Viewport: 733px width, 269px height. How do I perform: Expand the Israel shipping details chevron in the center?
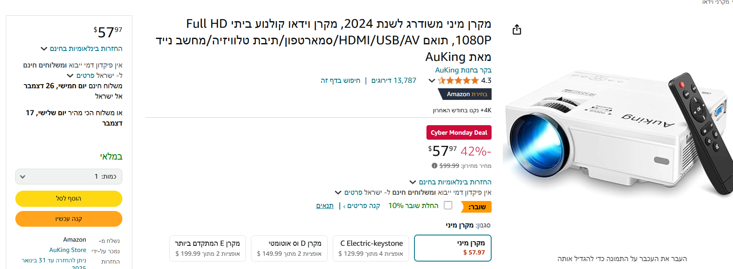(x=338, y=192)
